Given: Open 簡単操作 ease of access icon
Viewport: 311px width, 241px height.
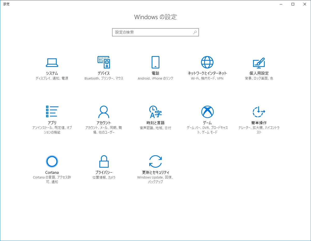Looking at the screenshot, I should click(x=259, y=112).
